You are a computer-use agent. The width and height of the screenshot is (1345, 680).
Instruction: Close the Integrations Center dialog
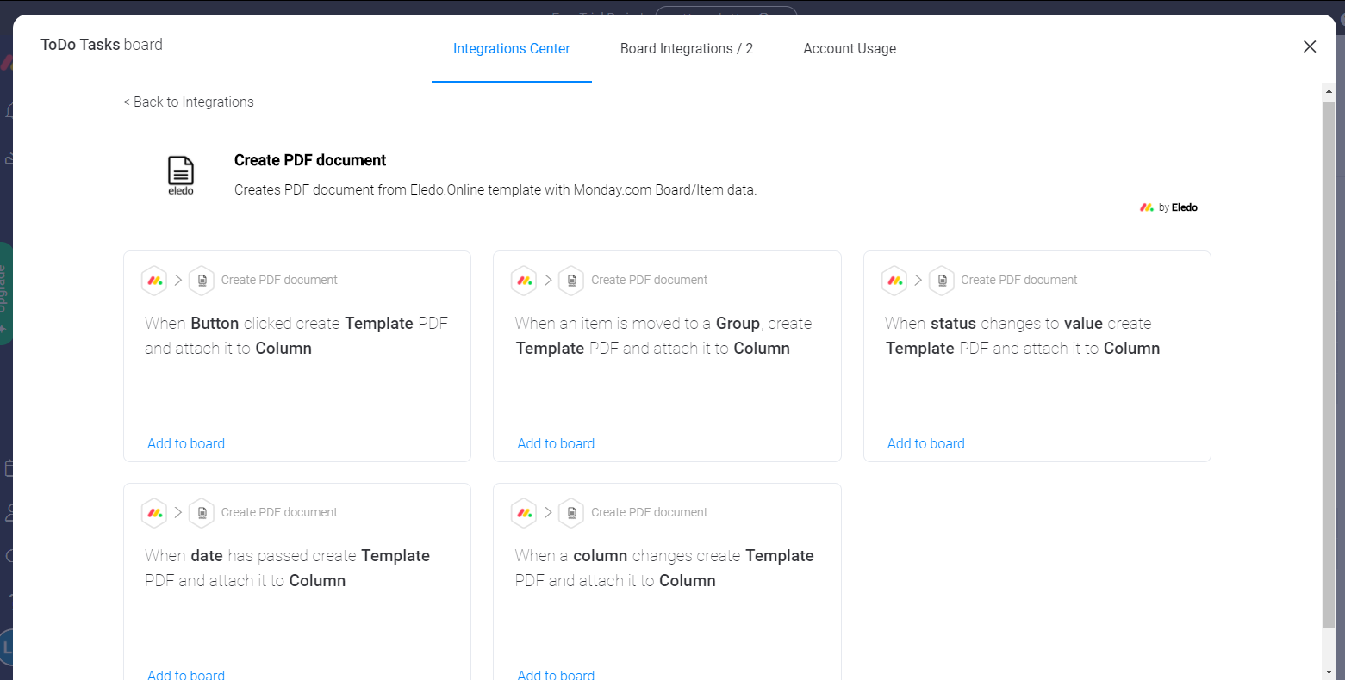pyautogui.click(x=1310, y=46)
